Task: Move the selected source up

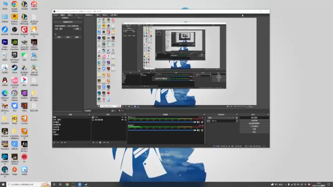Action: coord(104,143)
